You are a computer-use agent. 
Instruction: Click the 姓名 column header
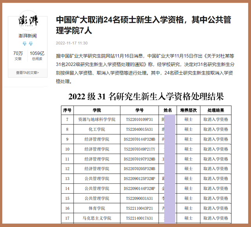pyautogui.click(x=167, y=110)
